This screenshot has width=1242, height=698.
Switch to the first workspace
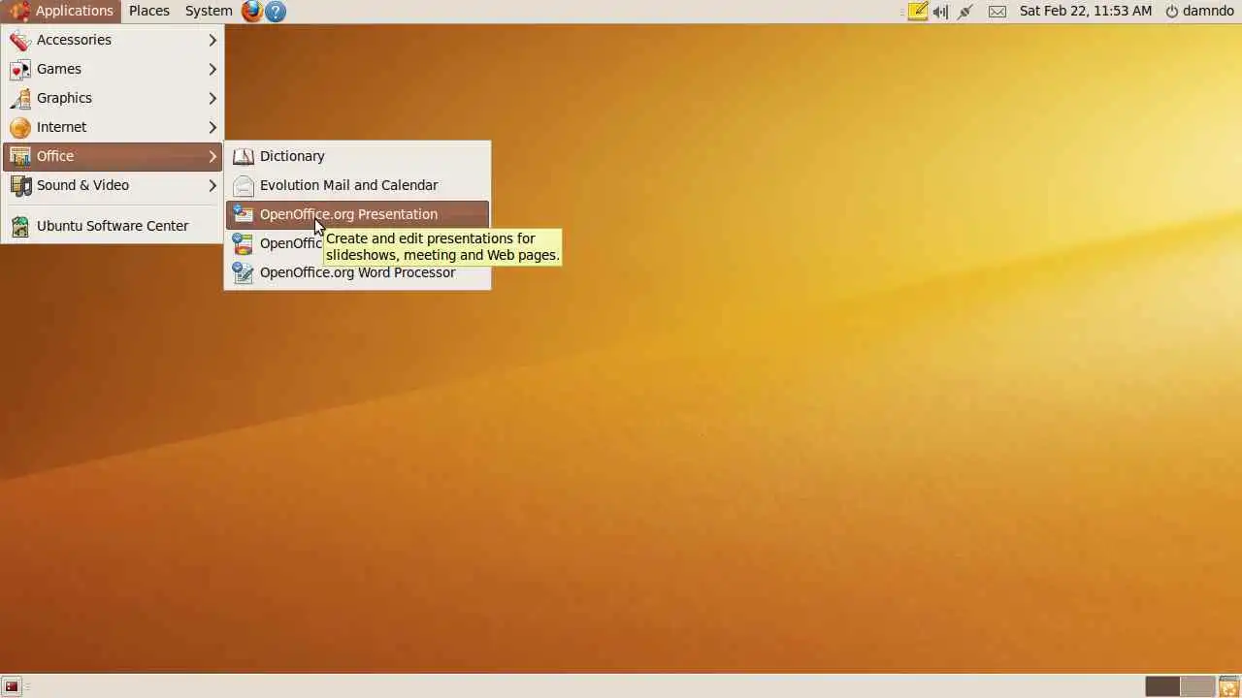click(x=1162, y=686)
